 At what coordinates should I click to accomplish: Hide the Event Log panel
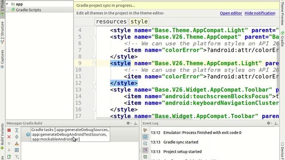276,123
